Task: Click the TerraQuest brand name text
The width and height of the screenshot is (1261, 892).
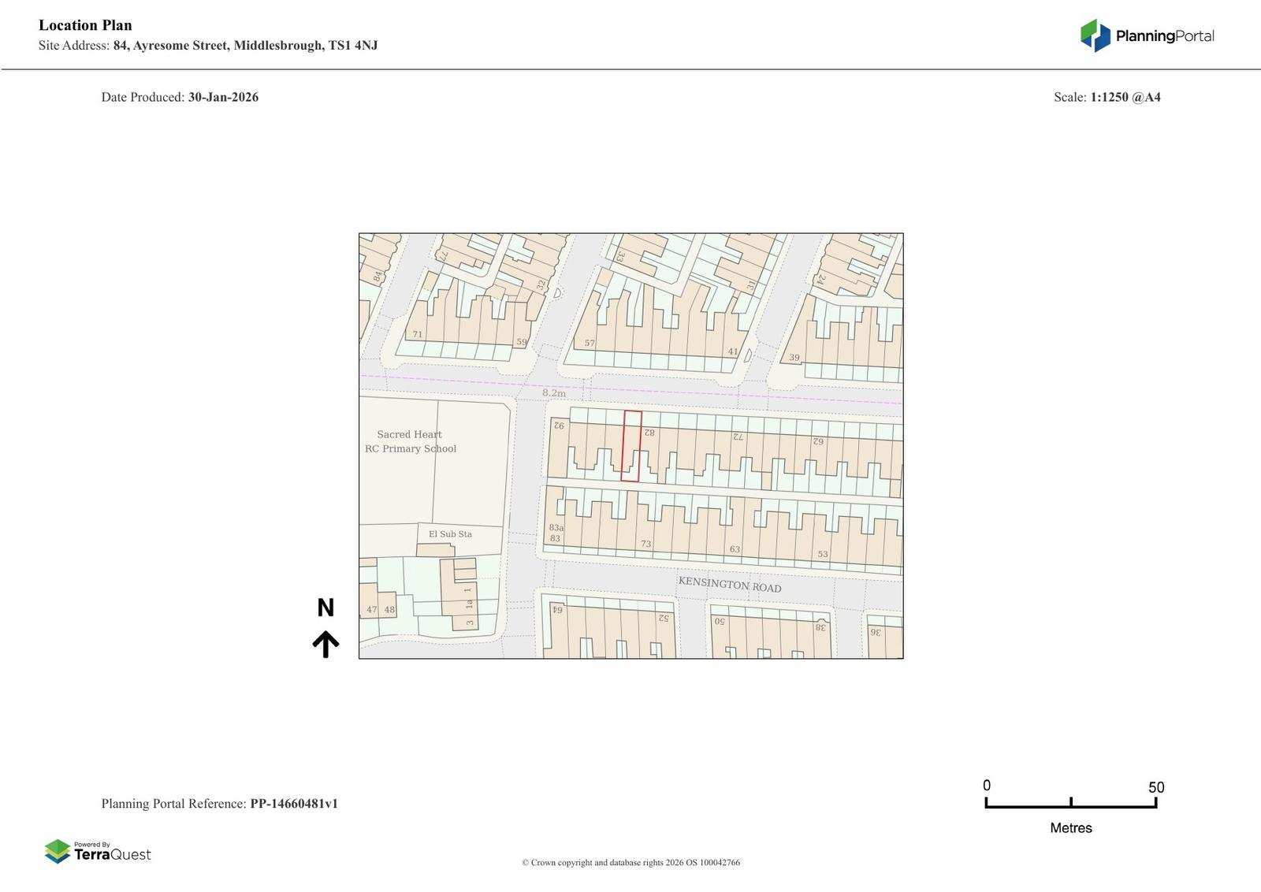Action: tap(112, 855)
